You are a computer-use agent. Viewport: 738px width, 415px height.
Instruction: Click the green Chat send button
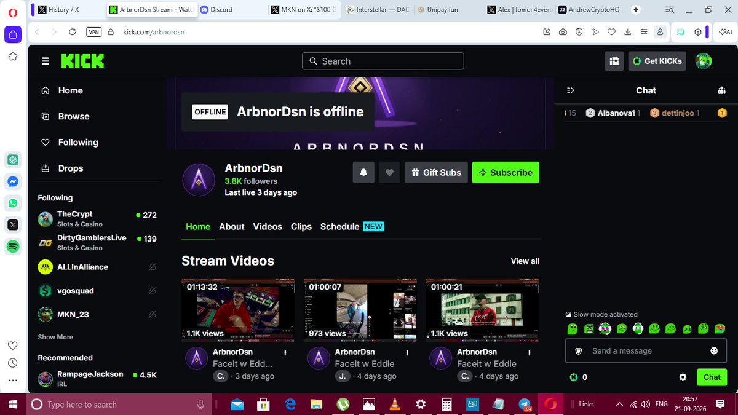point(712,377)
